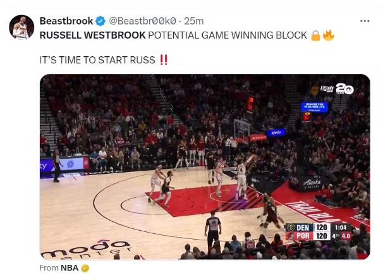Screen dimensions: 383x275
Task: Click the RUSSELL WESTBROOK bold text
Action: tap(92, 35)
